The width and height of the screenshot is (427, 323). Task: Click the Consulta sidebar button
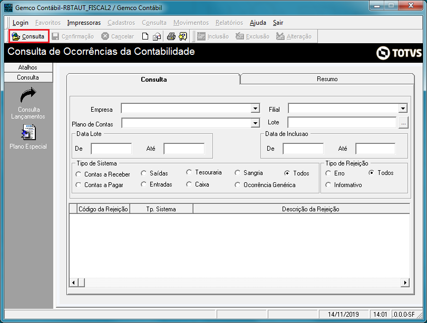(x=28, y=77)
